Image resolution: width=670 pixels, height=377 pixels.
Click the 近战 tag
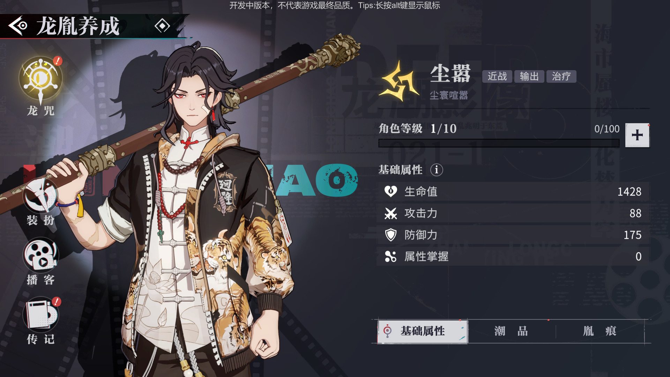(x=497, y=76)
